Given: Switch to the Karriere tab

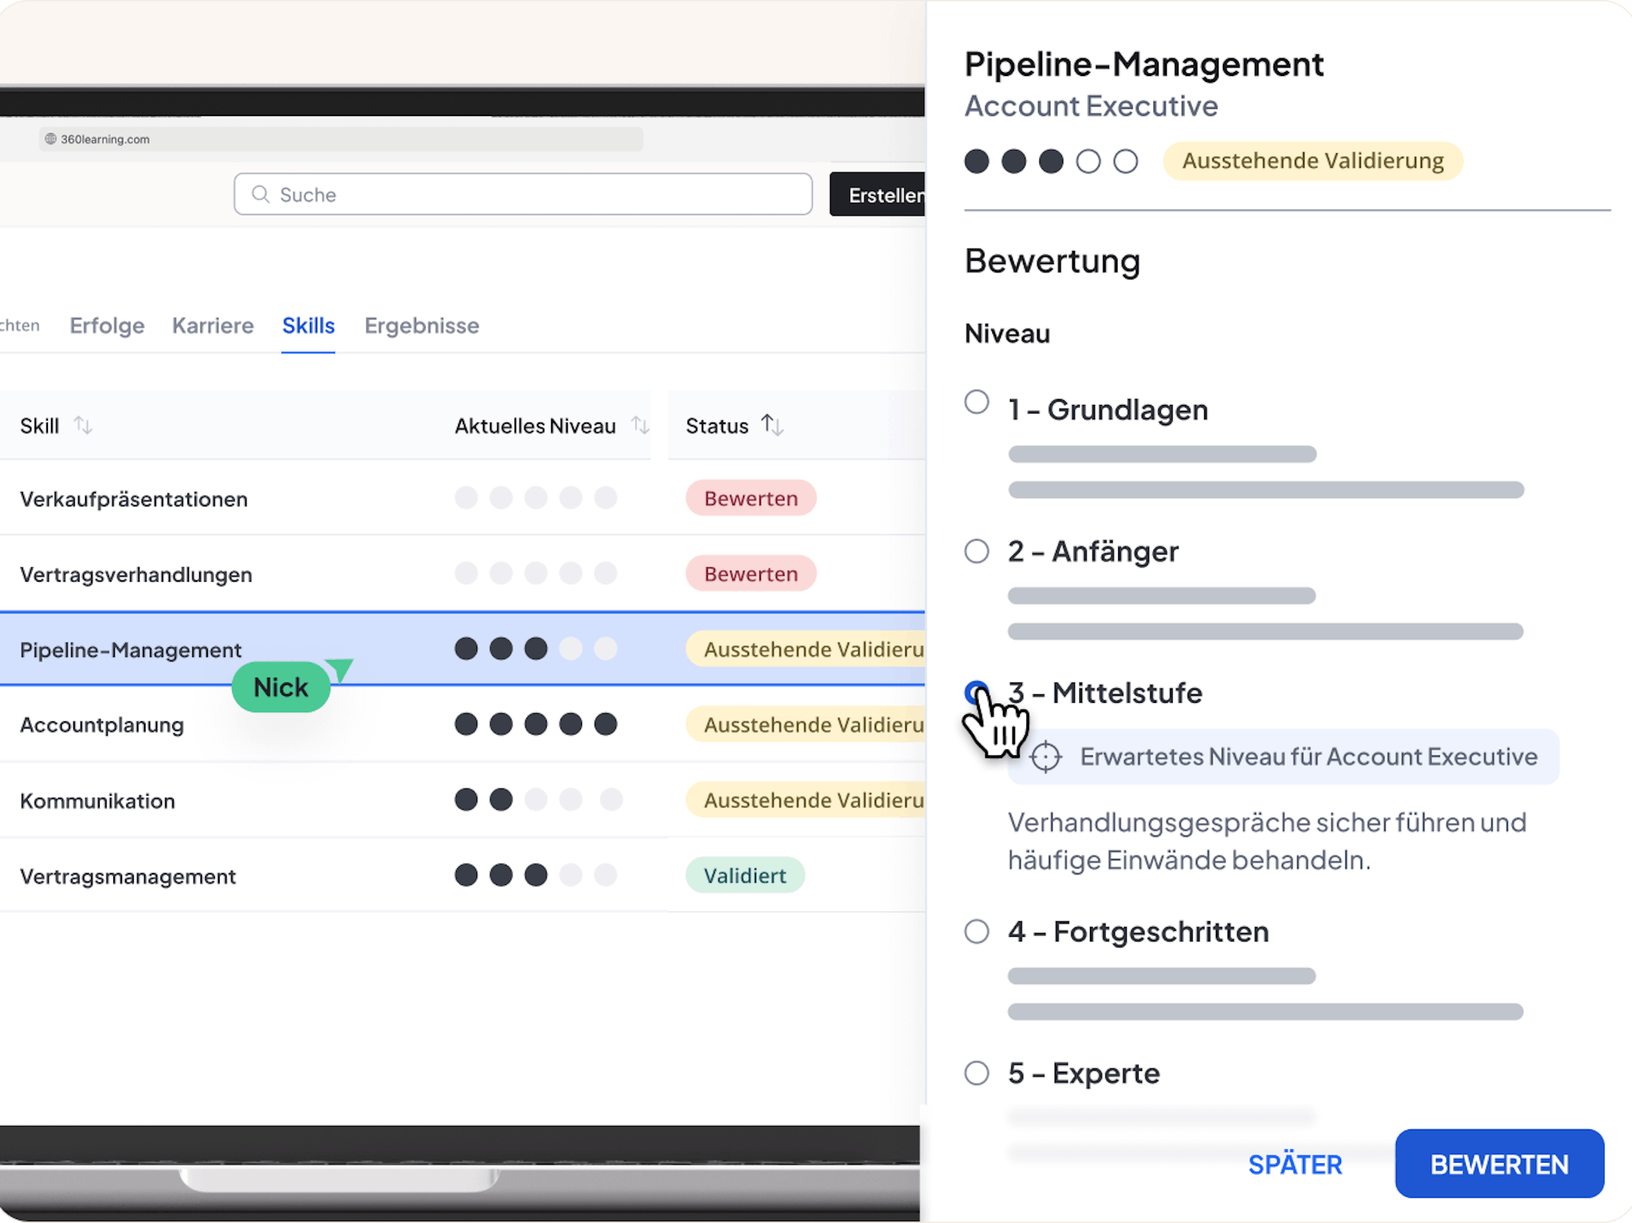Looking at the screenshot, I should (212, 326).
